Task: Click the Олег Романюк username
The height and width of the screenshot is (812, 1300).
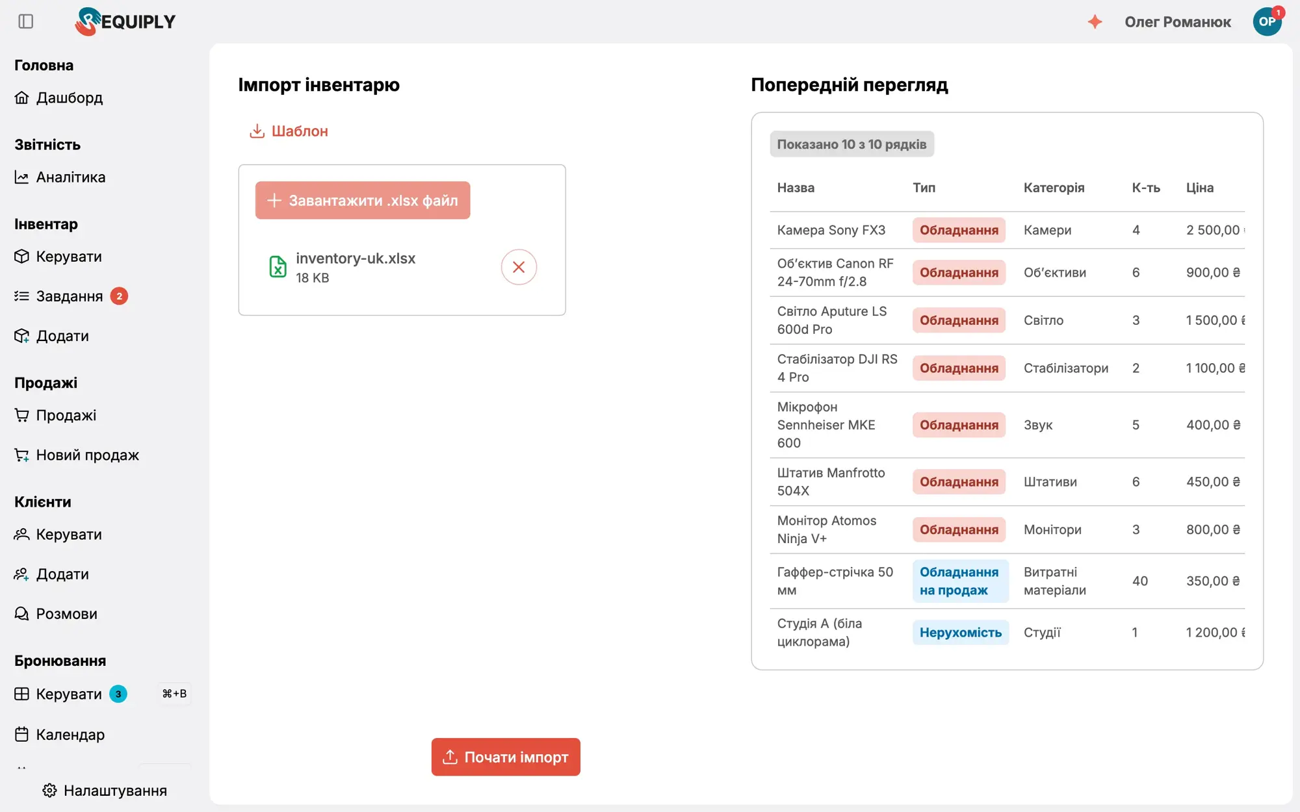Action: click(x=1178, y=21)
